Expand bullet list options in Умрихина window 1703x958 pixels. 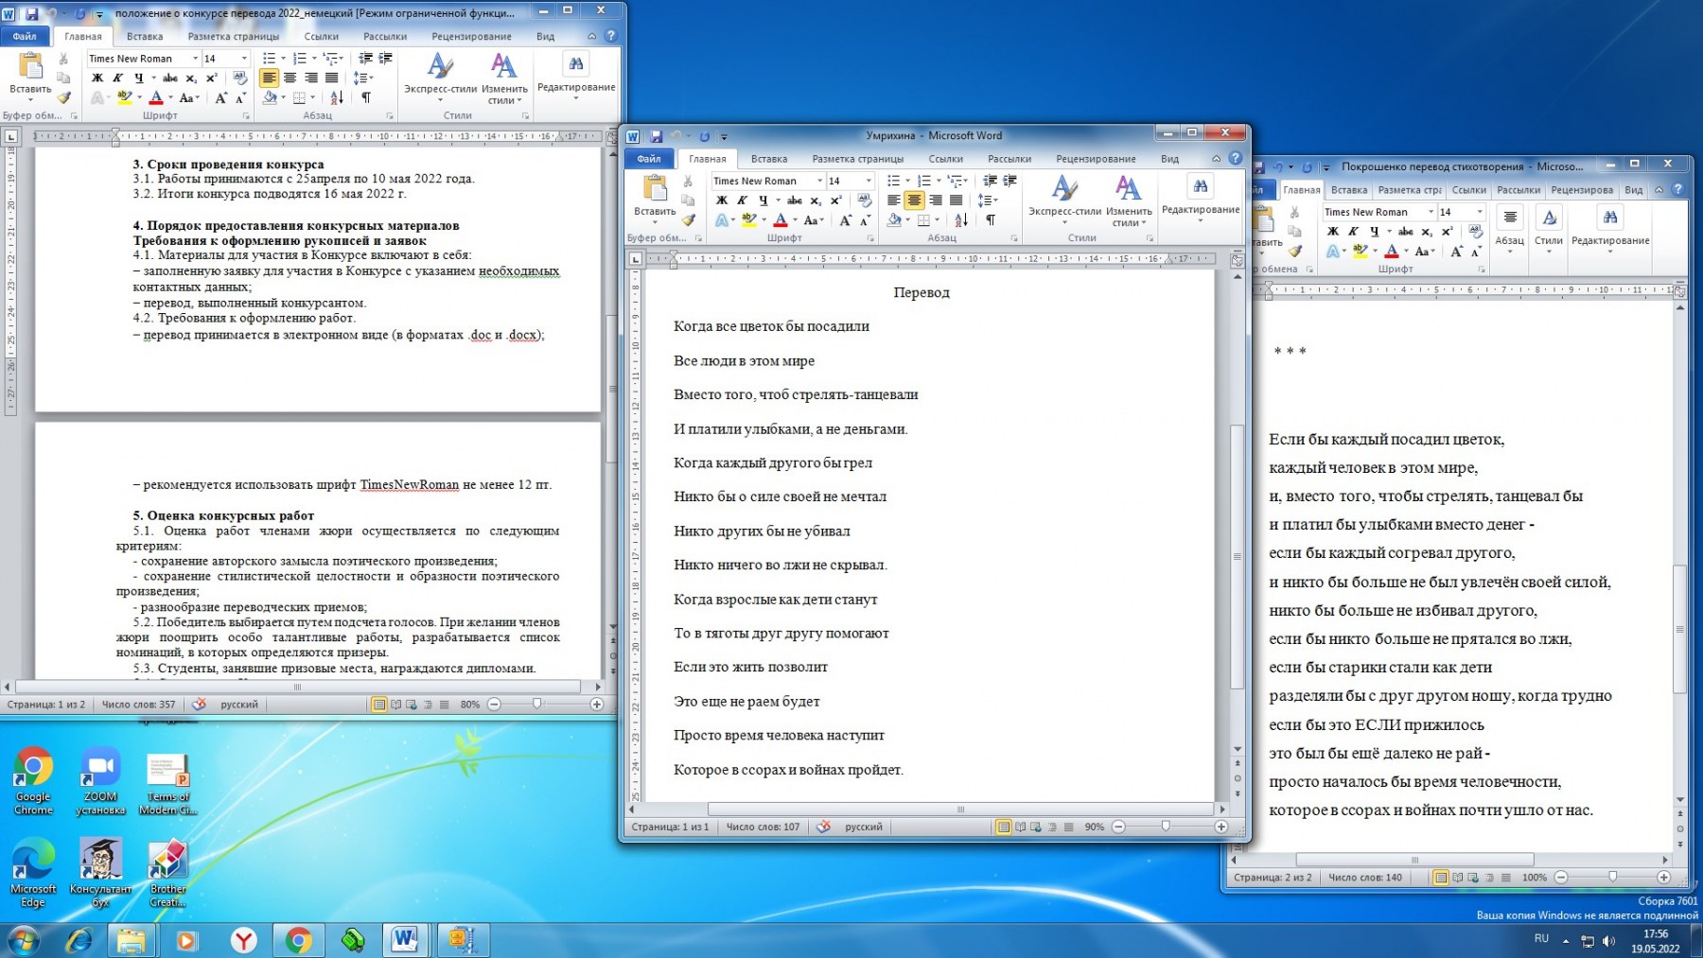click(x=908, y=181)
